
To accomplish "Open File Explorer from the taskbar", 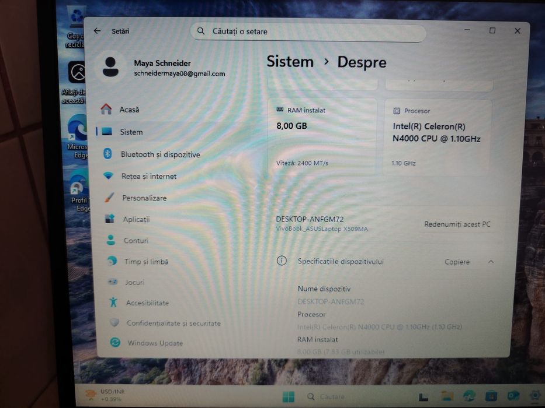I will pos(447,396).
